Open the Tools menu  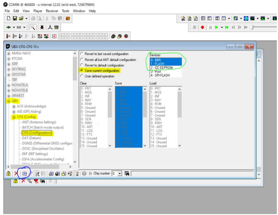pyautogui.click(x=65, y=11)
